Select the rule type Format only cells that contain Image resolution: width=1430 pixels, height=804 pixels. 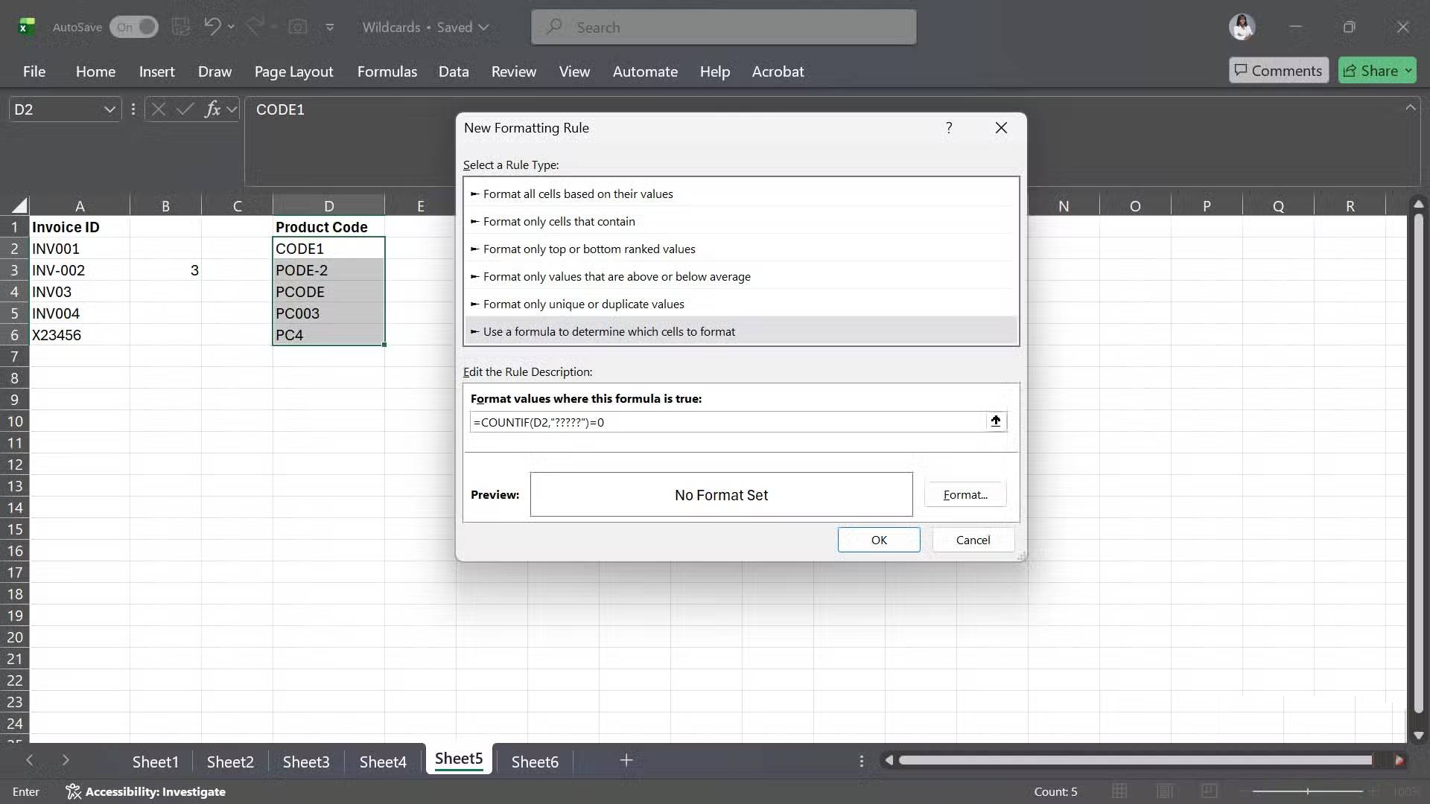560,221
